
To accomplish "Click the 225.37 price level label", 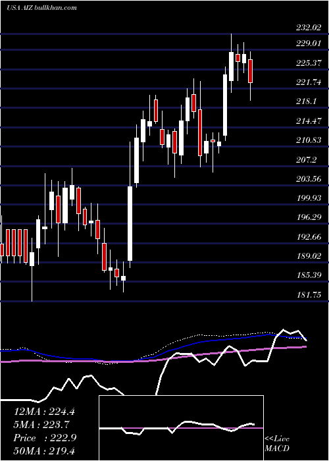I will click(x=309, y=63).
